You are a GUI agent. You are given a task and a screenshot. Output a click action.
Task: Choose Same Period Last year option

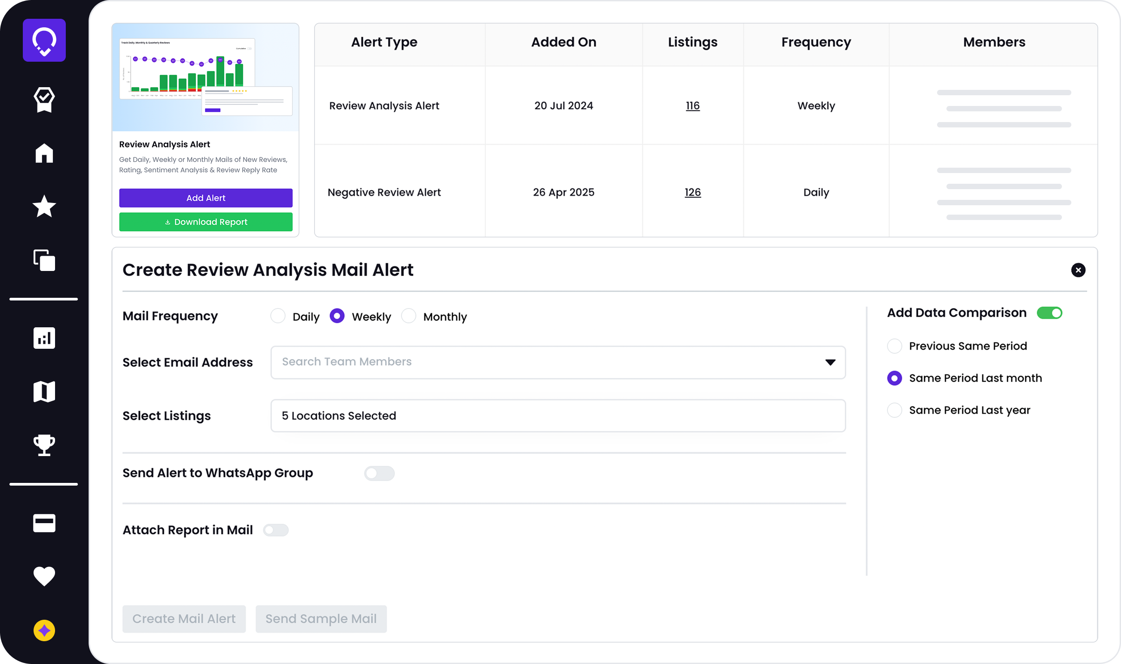(894, 410)
